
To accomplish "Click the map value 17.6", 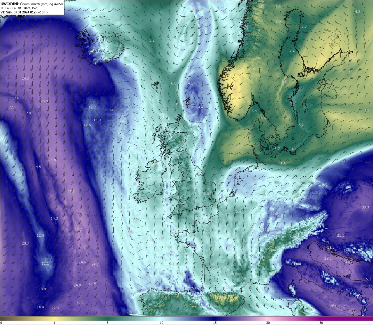I will [x=15, y=98].
